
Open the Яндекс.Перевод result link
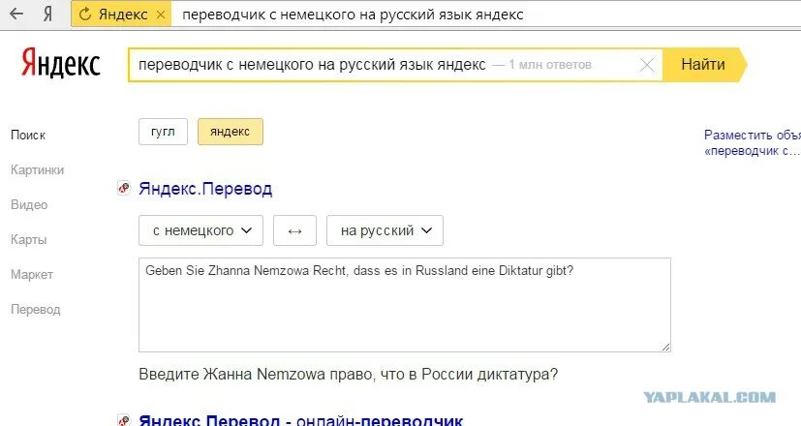(205, 189)
